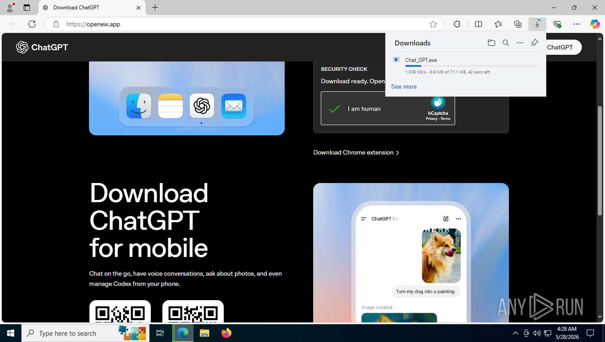Image resolution: width=605 pixels, height=342 pixels.
Task: Open Windows Start menu
Action: point(11,333)
